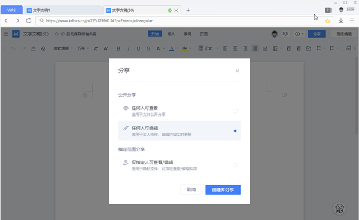Switch to the 页面 ribbon tab
This screenshot has height=220, width=359.
coord(204,34)
